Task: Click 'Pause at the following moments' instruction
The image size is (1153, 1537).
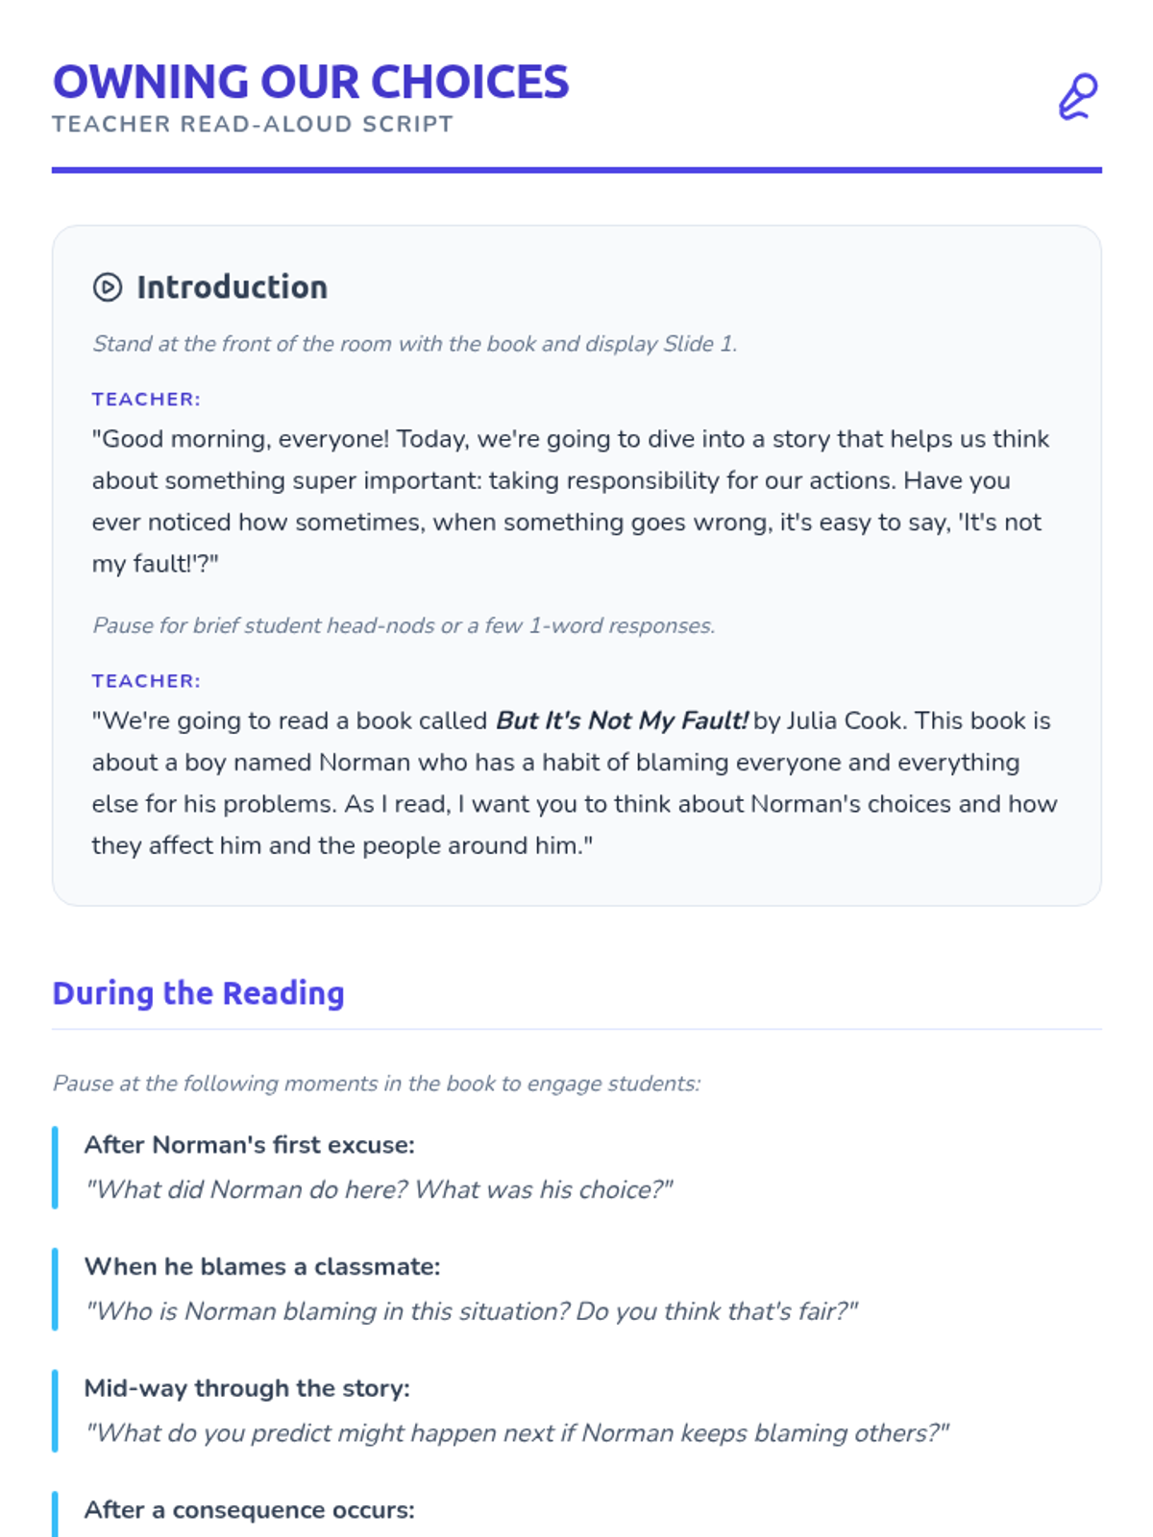Action: 377,1084
